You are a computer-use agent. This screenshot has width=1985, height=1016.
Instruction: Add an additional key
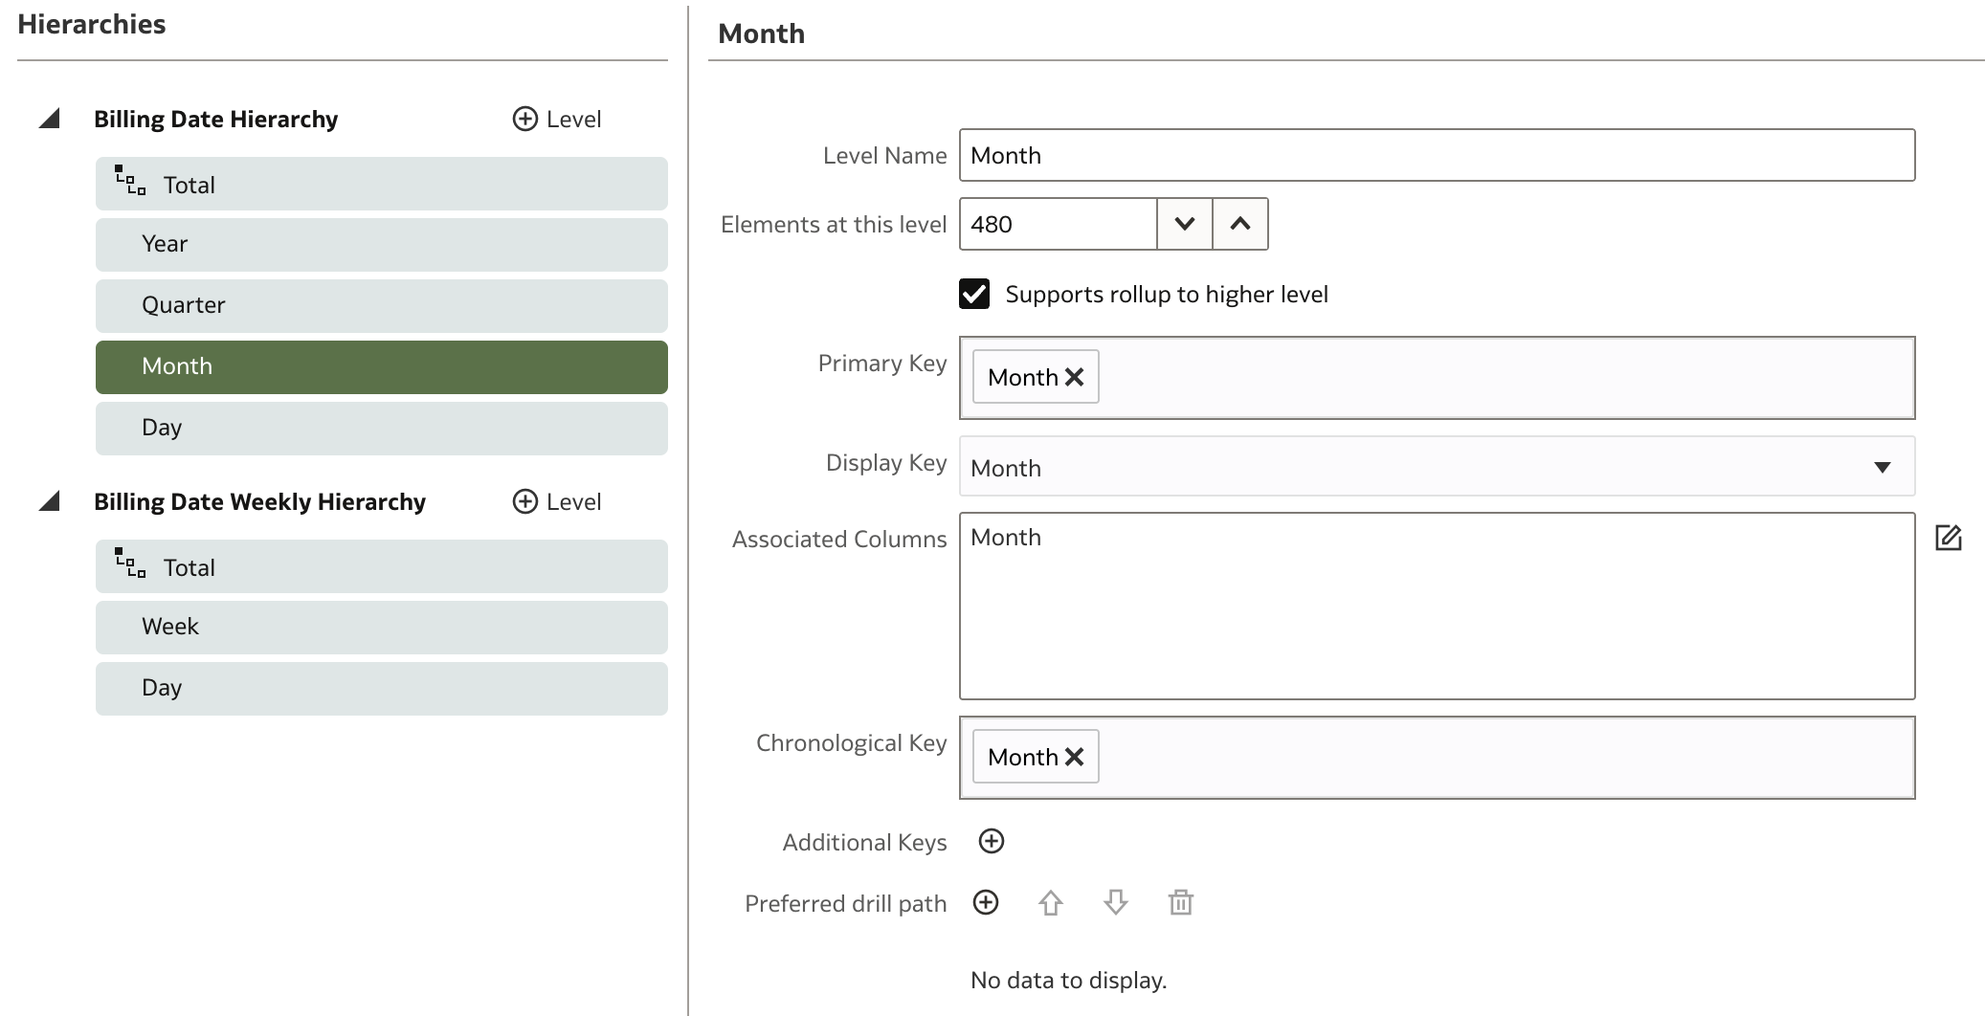[x=992, y=841]
